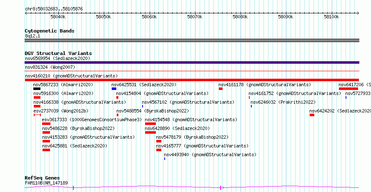Open the nsv6425531 (Sedlazeck2020) label
This screenshot has height=192, width=371.
144,85
